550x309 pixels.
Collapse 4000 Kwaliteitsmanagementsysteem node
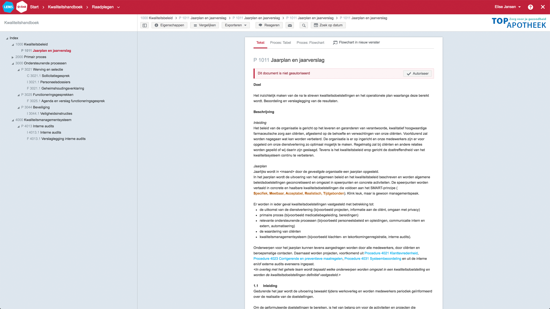(x=13, y=120)
